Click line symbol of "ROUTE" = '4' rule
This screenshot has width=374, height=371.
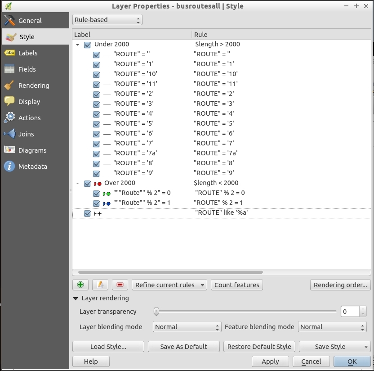[x=107, y=114]
